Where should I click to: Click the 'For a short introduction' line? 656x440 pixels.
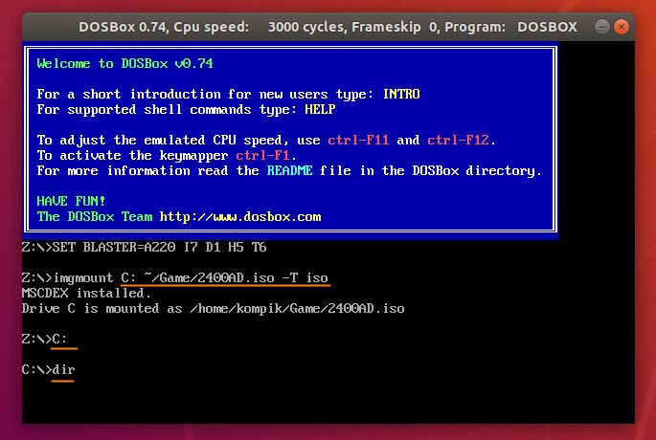228,94
